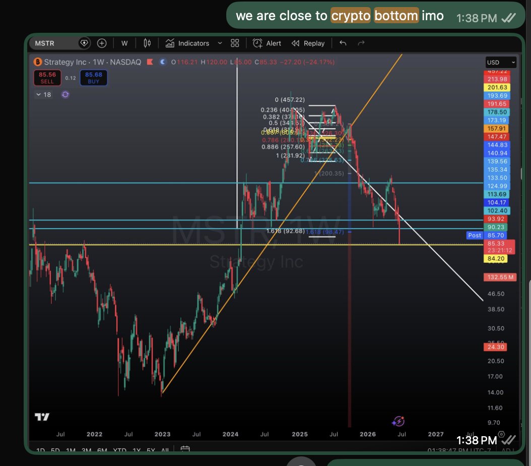
Task: Open the four-squares layout templates icon
Action: [x=235, y=43]
